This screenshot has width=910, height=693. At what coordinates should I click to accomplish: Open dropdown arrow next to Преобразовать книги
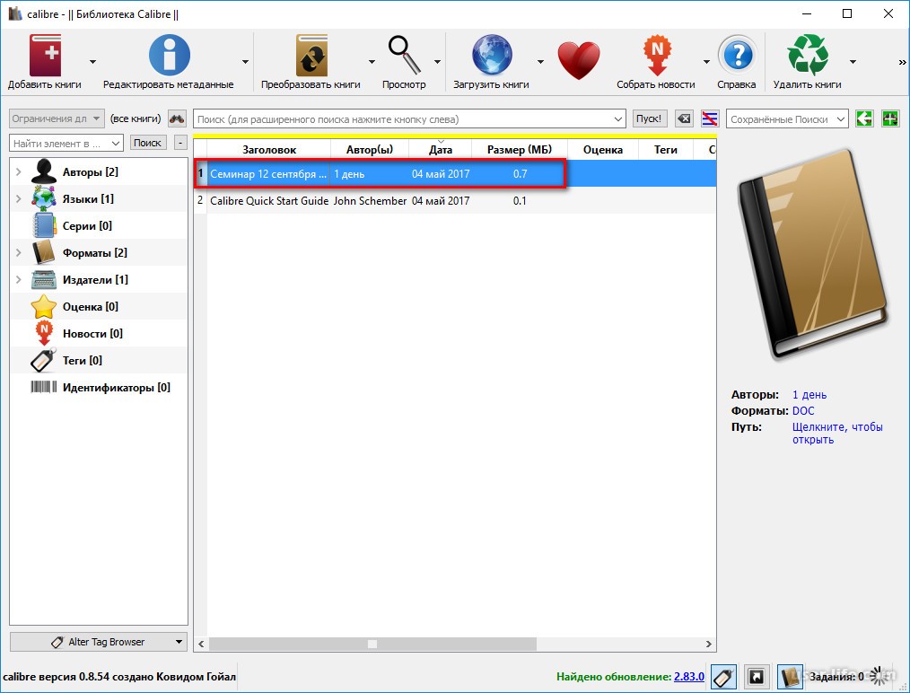(372, 62)
